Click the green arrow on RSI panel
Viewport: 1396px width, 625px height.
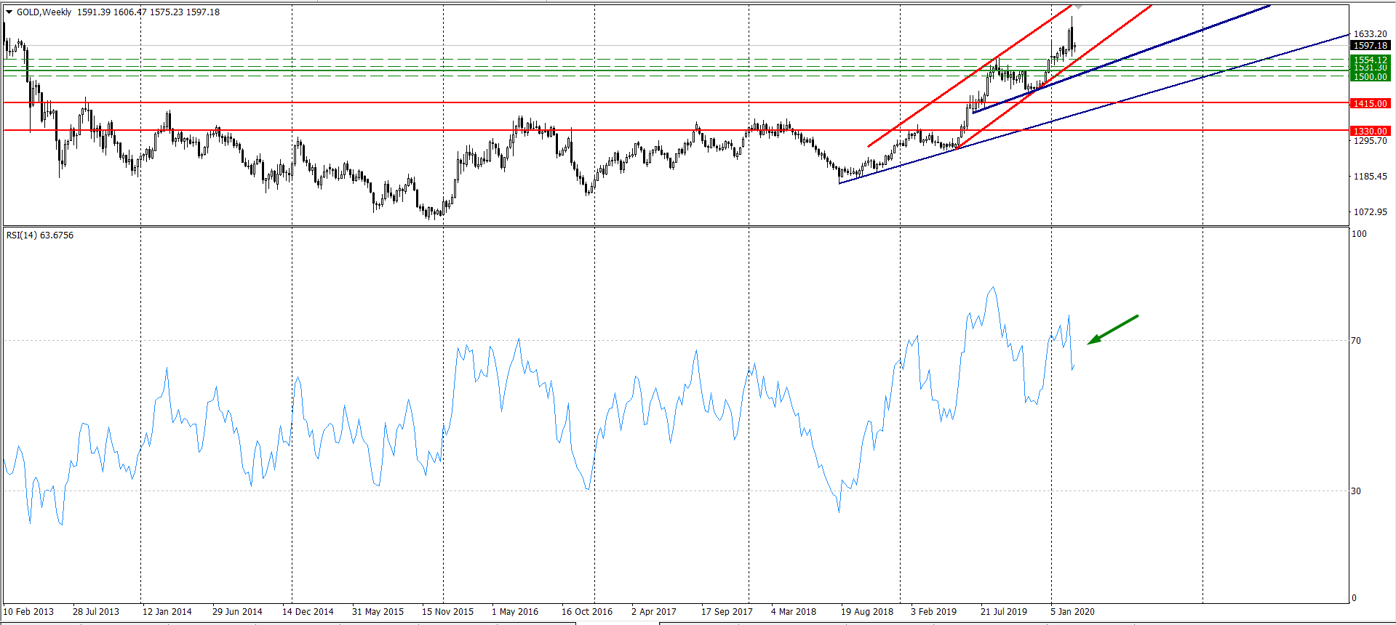click(1112, 329)
